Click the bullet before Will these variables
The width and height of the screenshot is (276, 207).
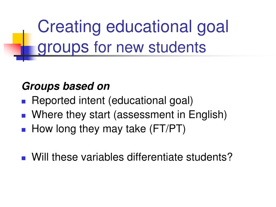tap(24, 158)
